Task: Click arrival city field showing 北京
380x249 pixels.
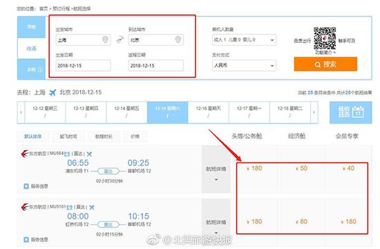Action: tap(156, 39)
